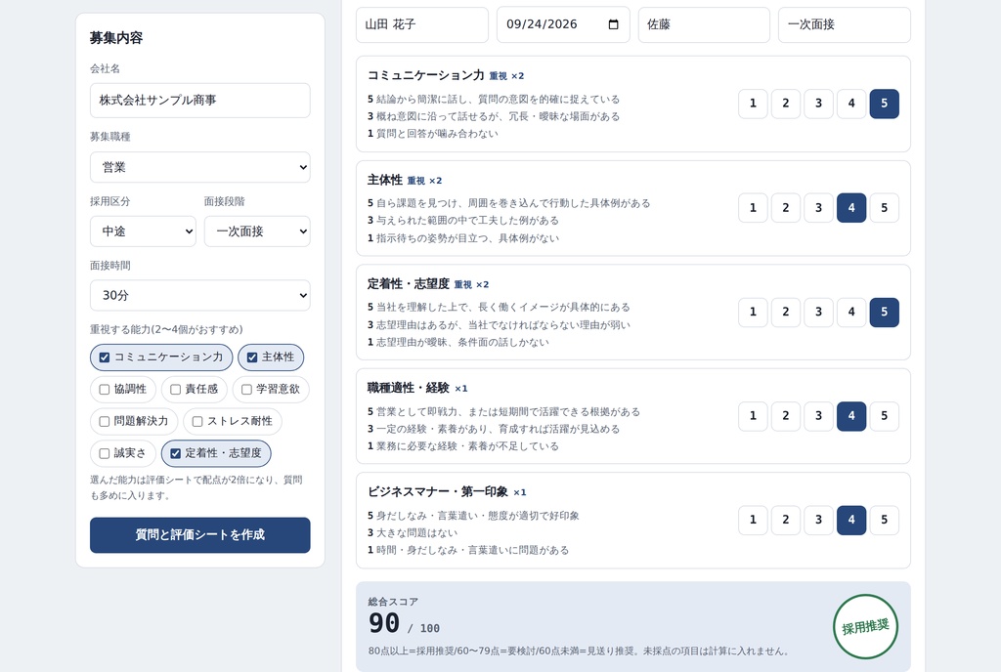Screen dimensions: 1001x672
Task: Click the total score value 90
Action: pos(384,623)
